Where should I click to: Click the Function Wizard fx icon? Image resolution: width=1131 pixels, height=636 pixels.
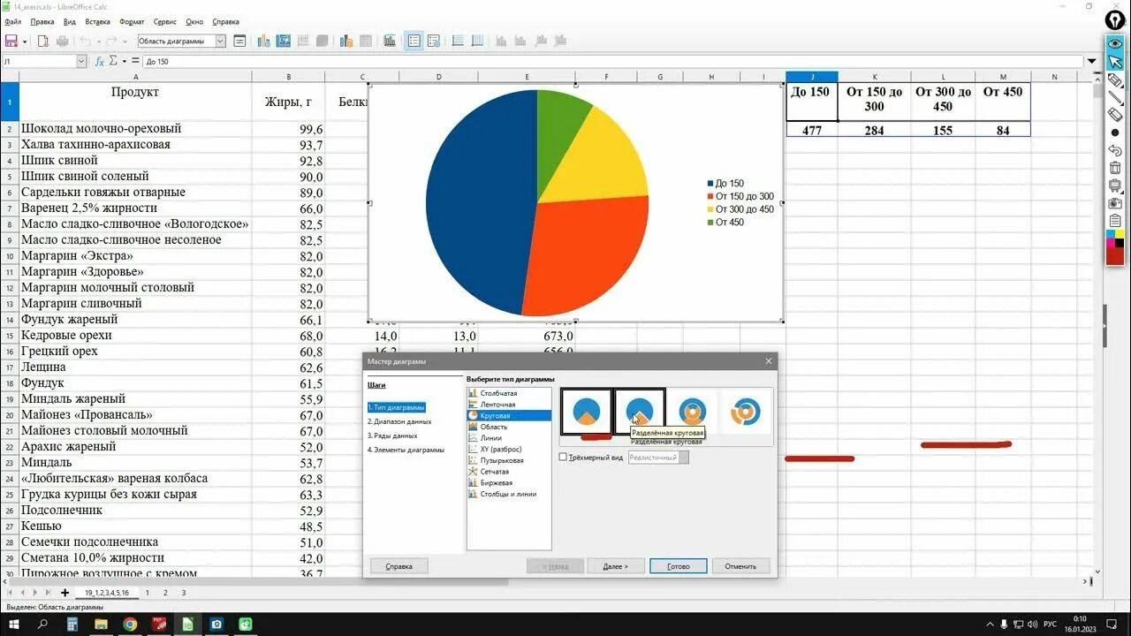pyautogui.click(x=100, y=62)
